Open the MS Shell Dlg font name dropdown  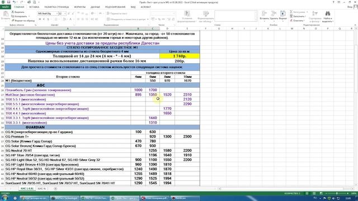pos(57,13)
